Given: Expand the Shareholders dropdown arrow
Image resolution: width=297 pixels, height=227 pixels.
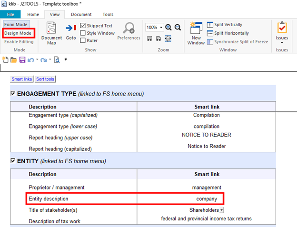Looking at the screenshot, I should point(221,210).
